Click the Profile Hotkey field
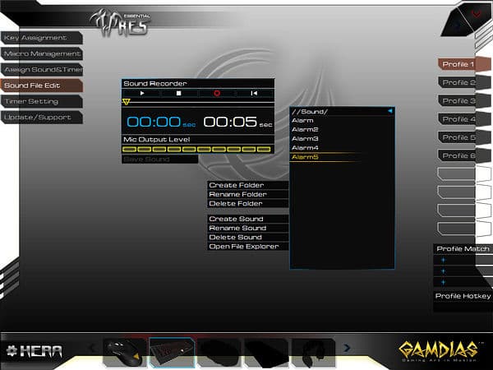 (463, 306)
